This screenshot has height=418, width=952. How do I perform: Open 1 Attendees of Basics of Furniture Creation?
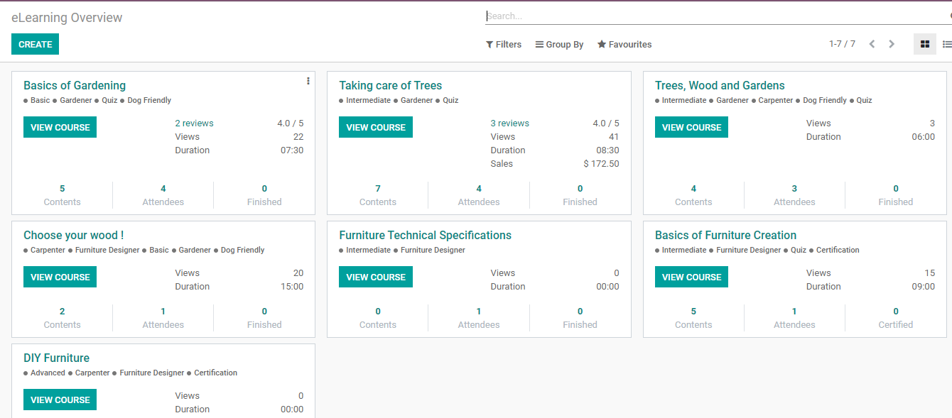(x=794, y=318)
